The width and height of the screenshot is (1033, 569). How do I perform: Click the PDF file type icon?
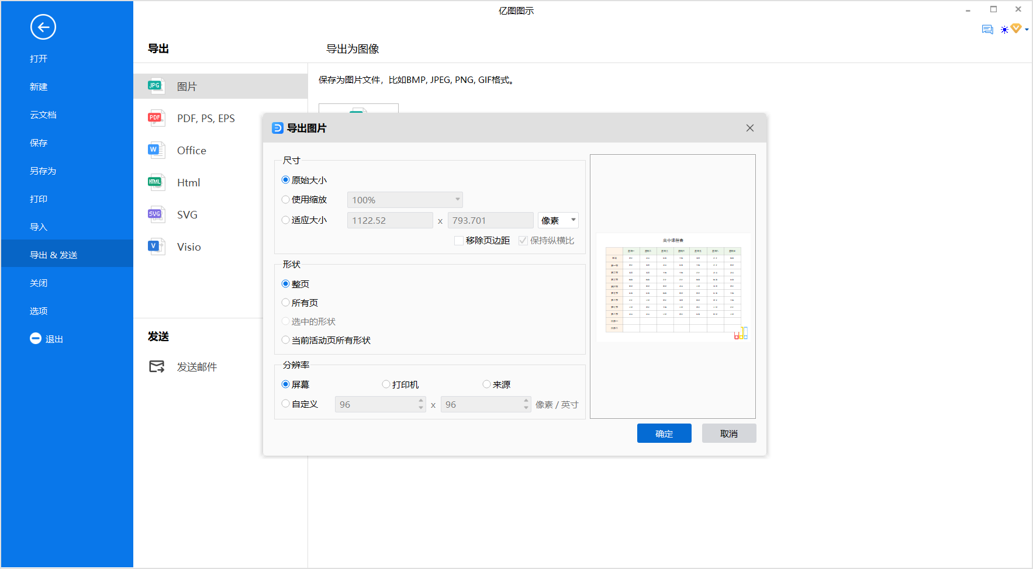point(156,118)
